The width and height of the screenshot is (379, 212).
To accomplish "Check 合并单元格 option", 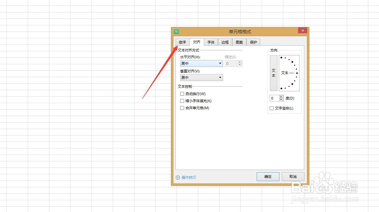I will click(x=182, y=108).
